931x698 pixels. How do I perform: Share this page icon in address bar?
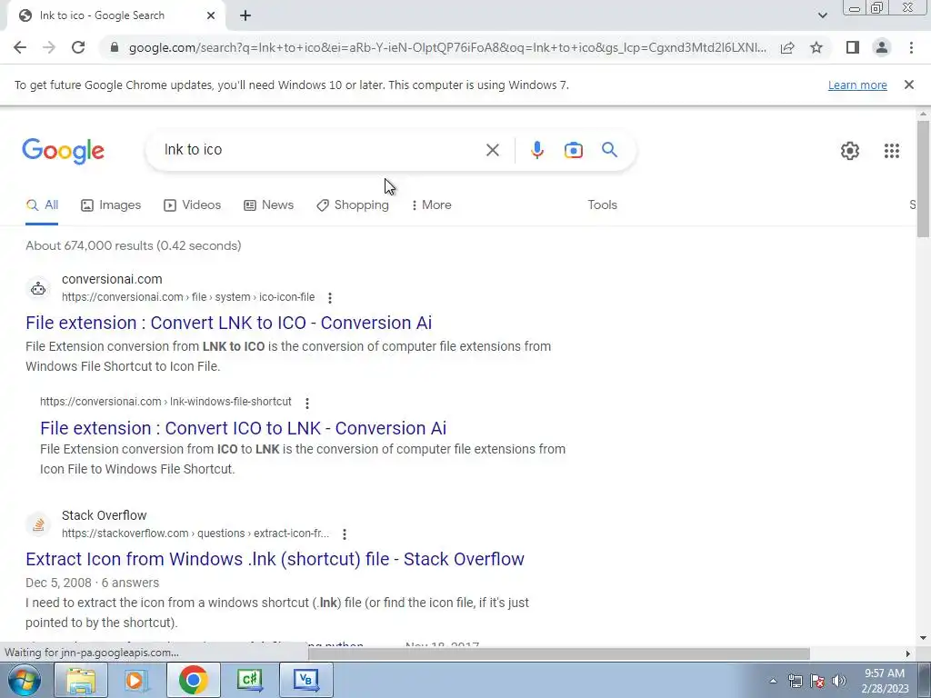787,47
